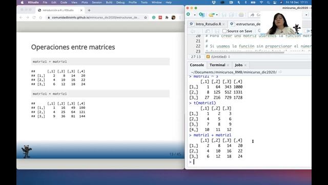The width and height of the screenshot is (328, 185).
Task: Select the Terminal tab
Action: point(217,65)
